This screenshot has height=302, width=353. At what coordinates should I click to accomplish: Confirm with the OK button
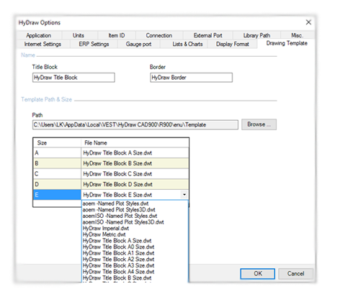(258, 274)
